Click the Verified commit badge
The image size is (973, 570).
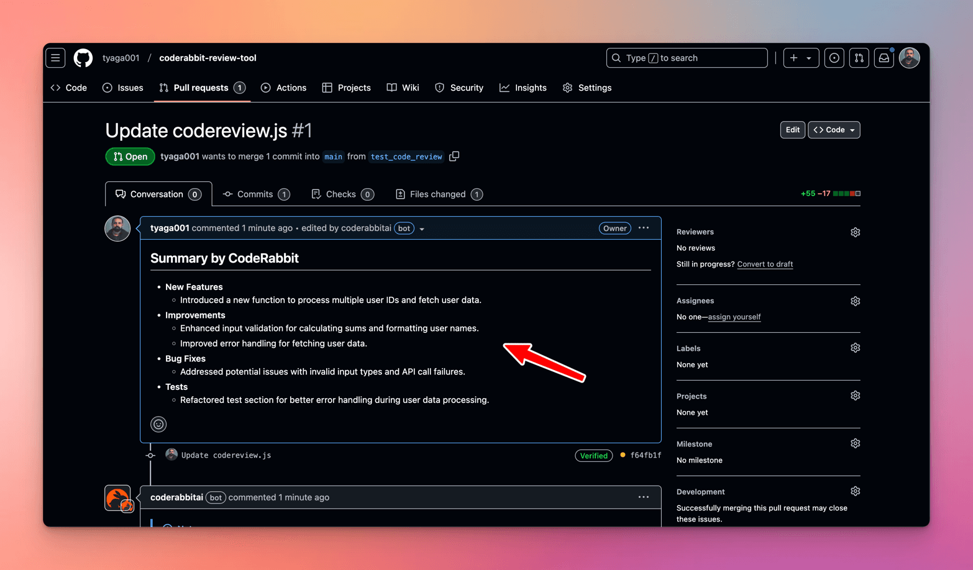click(x=593, y=456)
